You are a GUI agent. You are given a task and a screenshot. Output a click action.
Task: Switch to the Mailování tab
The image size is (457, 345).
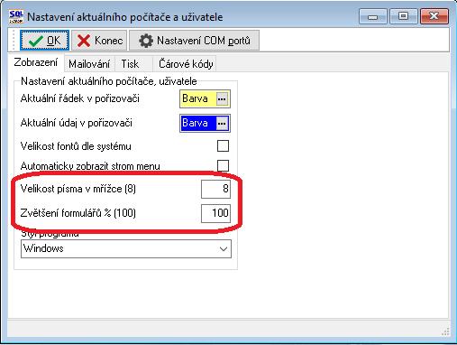click(89, 64)
